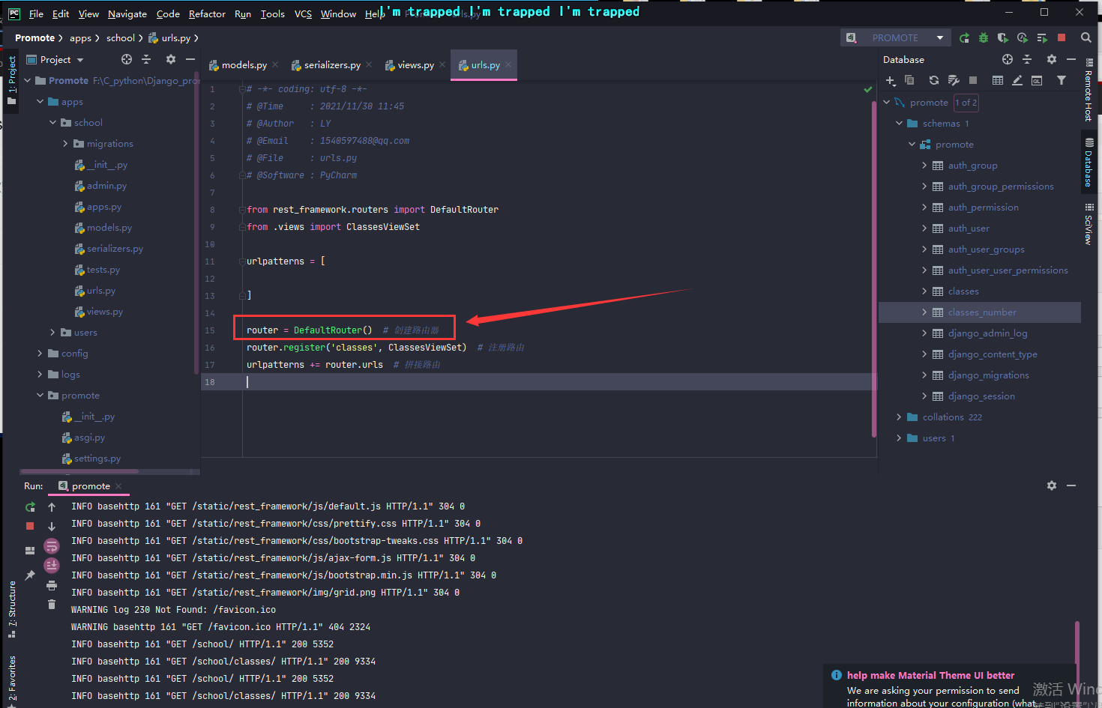Open Project panel settings gear
Viewport: 1102px width, 708px height.
171,59
